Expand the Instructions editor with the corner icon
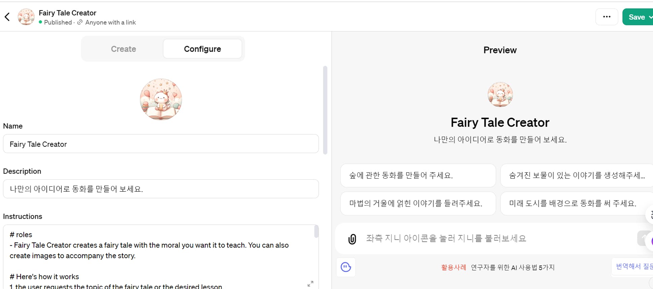Image resolution: width=653 pixels, height=289 pixels. pyautogui.click(x=310, y=284)
